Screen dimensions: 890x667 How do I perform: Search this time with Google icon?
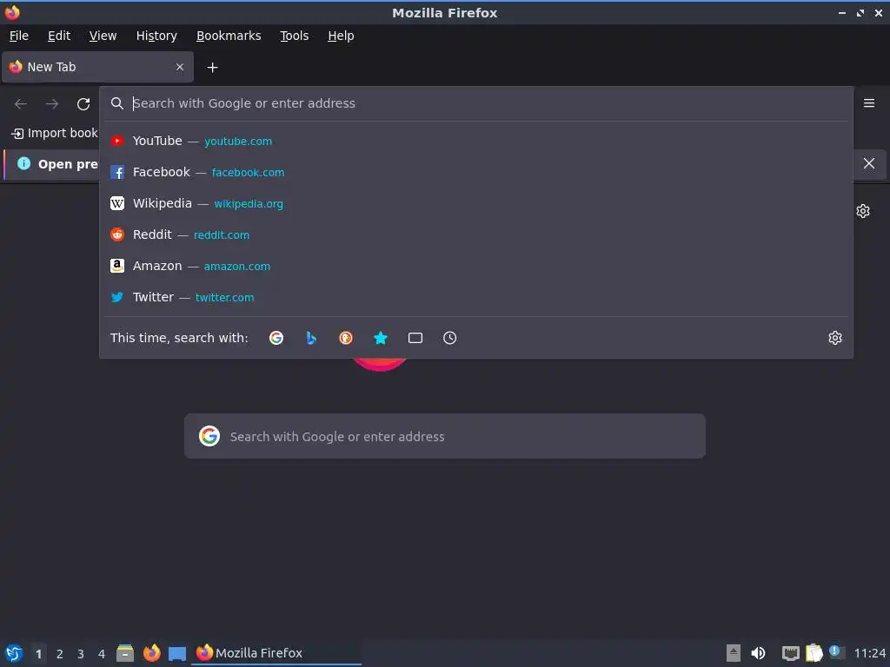(x=276, y=338)
